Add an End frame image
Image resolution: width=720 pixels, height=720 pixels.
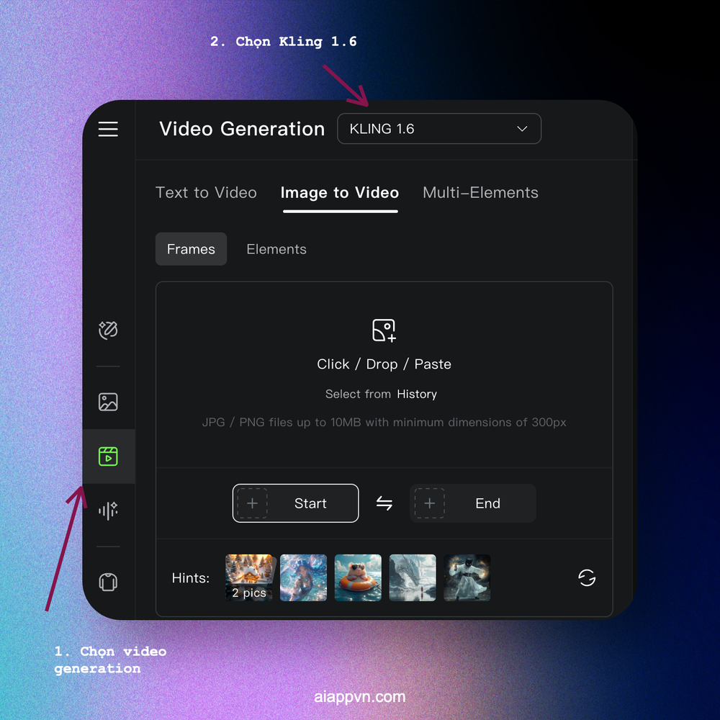pyautogui.click(x=472, y=503)
